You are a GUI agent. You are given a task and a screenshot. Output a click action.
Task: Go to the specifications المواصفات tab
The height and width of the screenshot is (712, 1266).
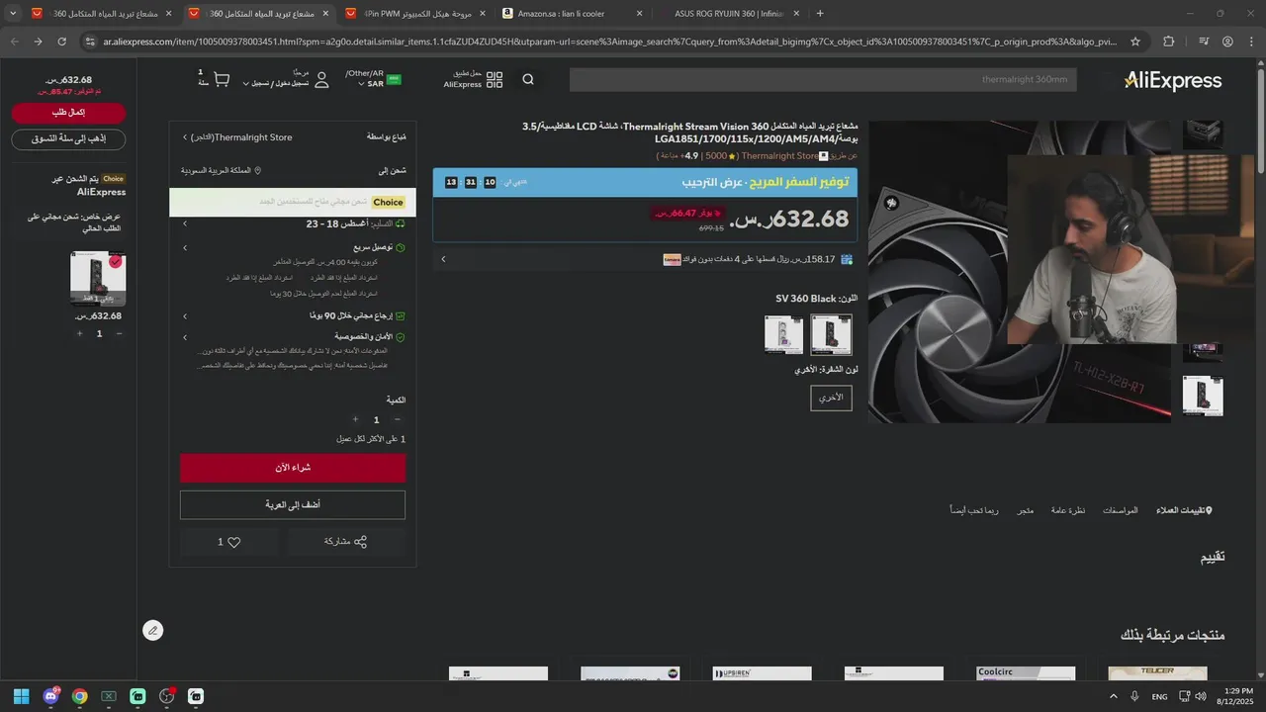tap(1121, 510)
